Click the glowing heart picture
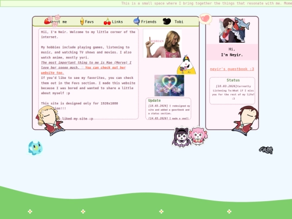Viewport: 292px width, 219px height. [169, 85]
